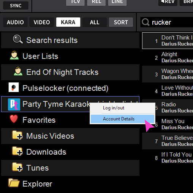Click the User Lists person icon
This screenshot has width=193, height=193.
(x=14, y=55)
